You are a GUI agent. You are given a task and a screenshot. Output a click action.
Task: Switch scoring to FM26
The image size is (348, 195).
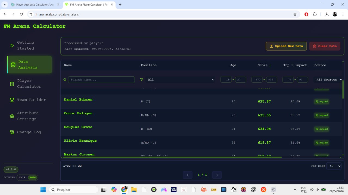(x=33, y=177)
